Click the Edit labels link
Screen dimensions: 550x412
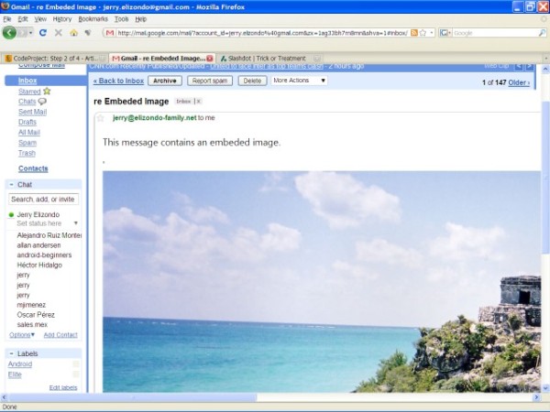click(63, 387)
